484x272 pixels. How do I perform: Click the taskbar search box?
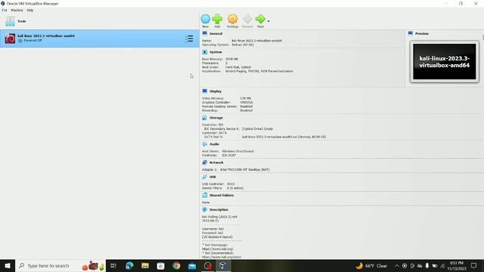click(x=60, y=265)
